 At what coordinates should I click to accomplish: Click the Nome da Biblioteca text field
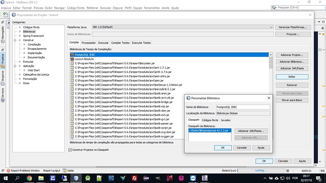[243, 107]
